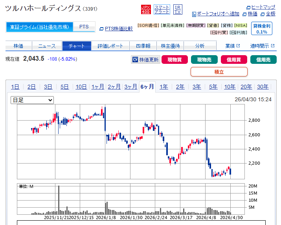Switch to the 株主優待 tab

tap(170, 46)
